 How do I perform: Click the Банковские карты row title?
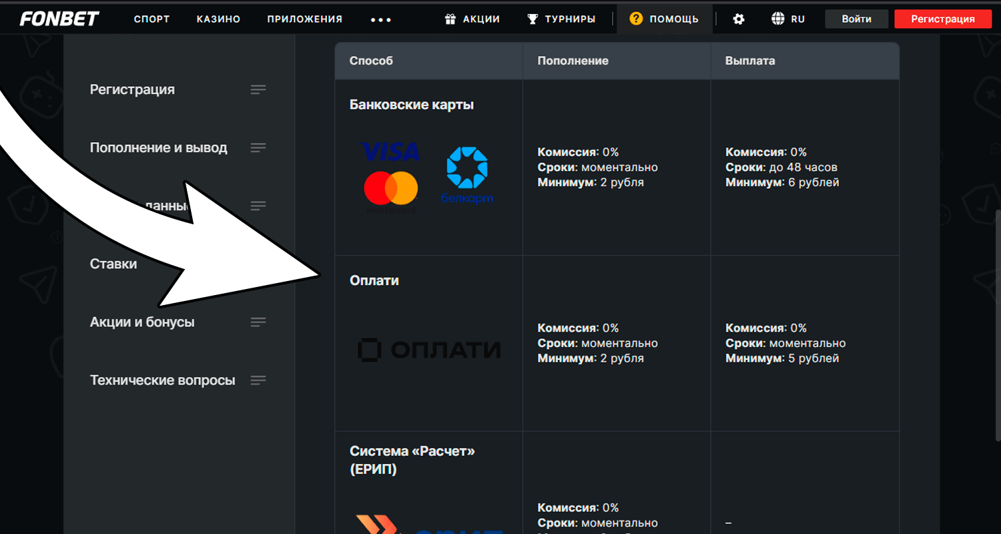[412, 105]
